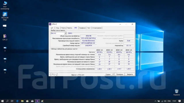The width and height of the screenshot is (184, 103).
Task: Click the Закрыть button
Action: coord(130,74)
